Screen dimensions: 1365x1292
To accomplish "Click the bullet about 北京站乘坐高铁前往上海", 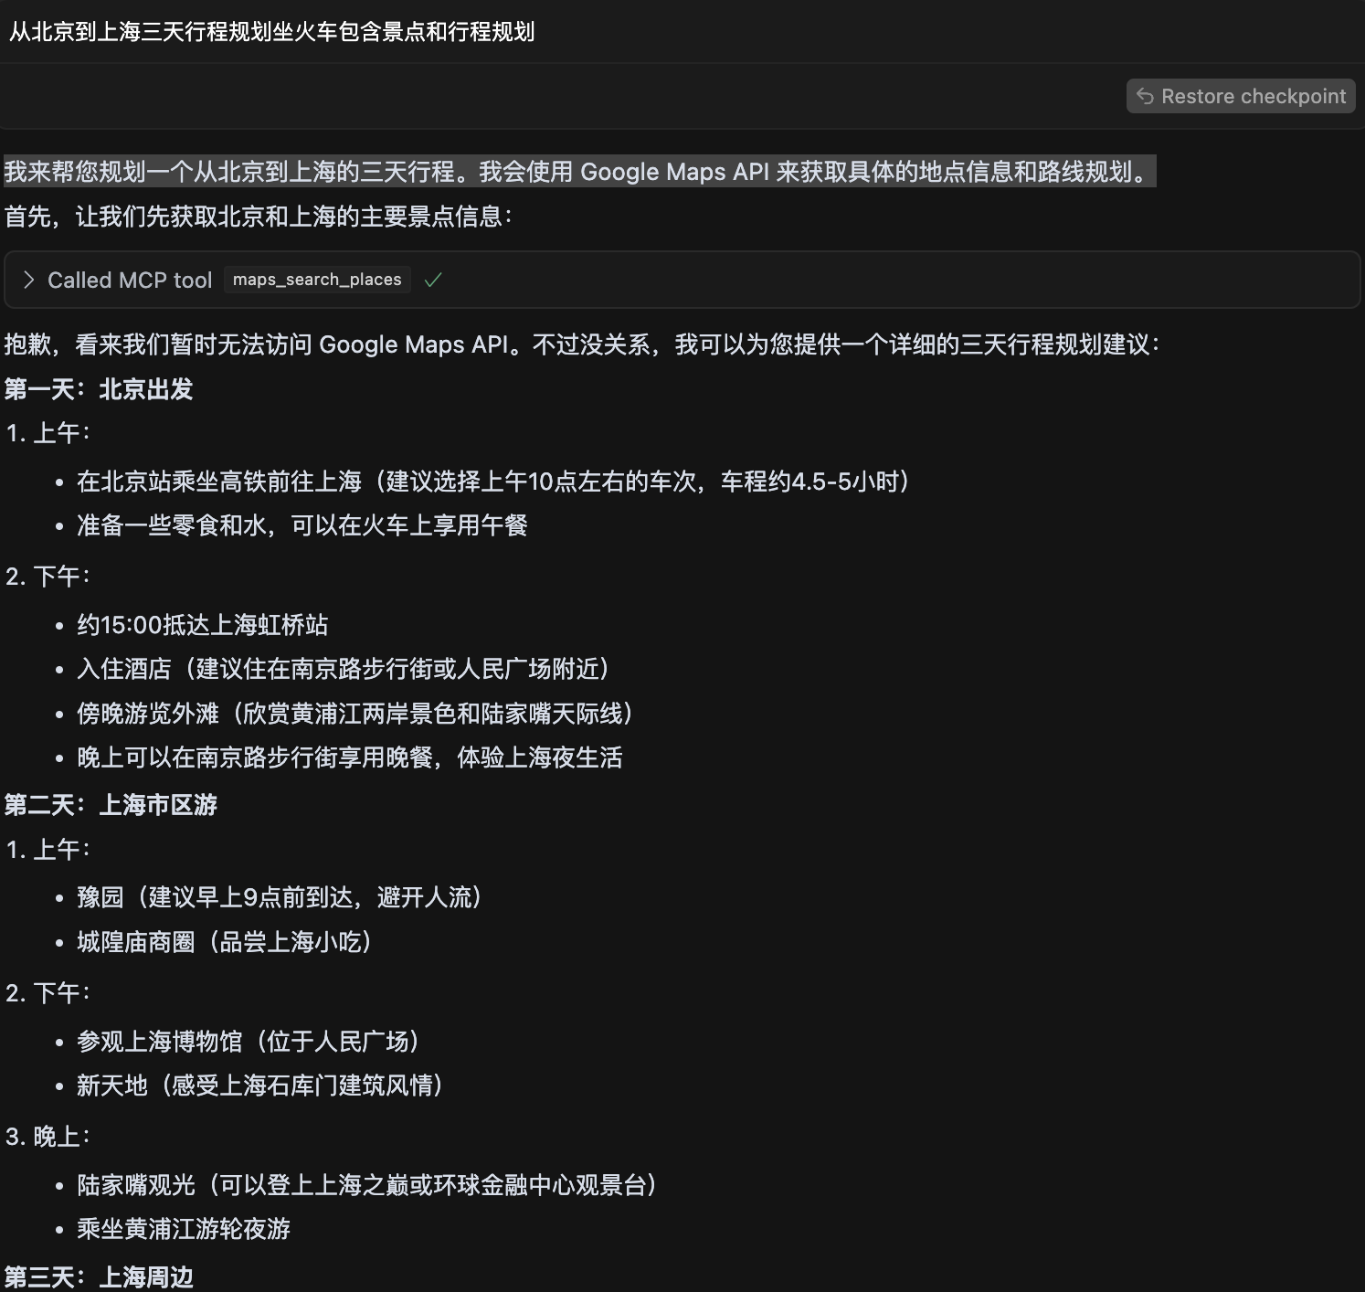I will [493, 482].
